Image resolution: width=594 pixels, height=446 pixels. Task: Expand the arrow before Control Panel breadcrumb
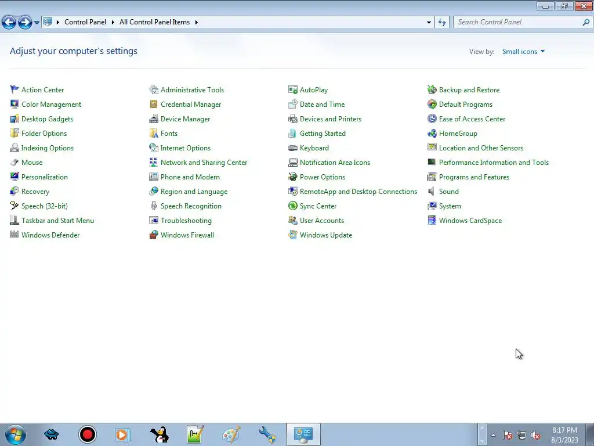[x=58, y=22]
